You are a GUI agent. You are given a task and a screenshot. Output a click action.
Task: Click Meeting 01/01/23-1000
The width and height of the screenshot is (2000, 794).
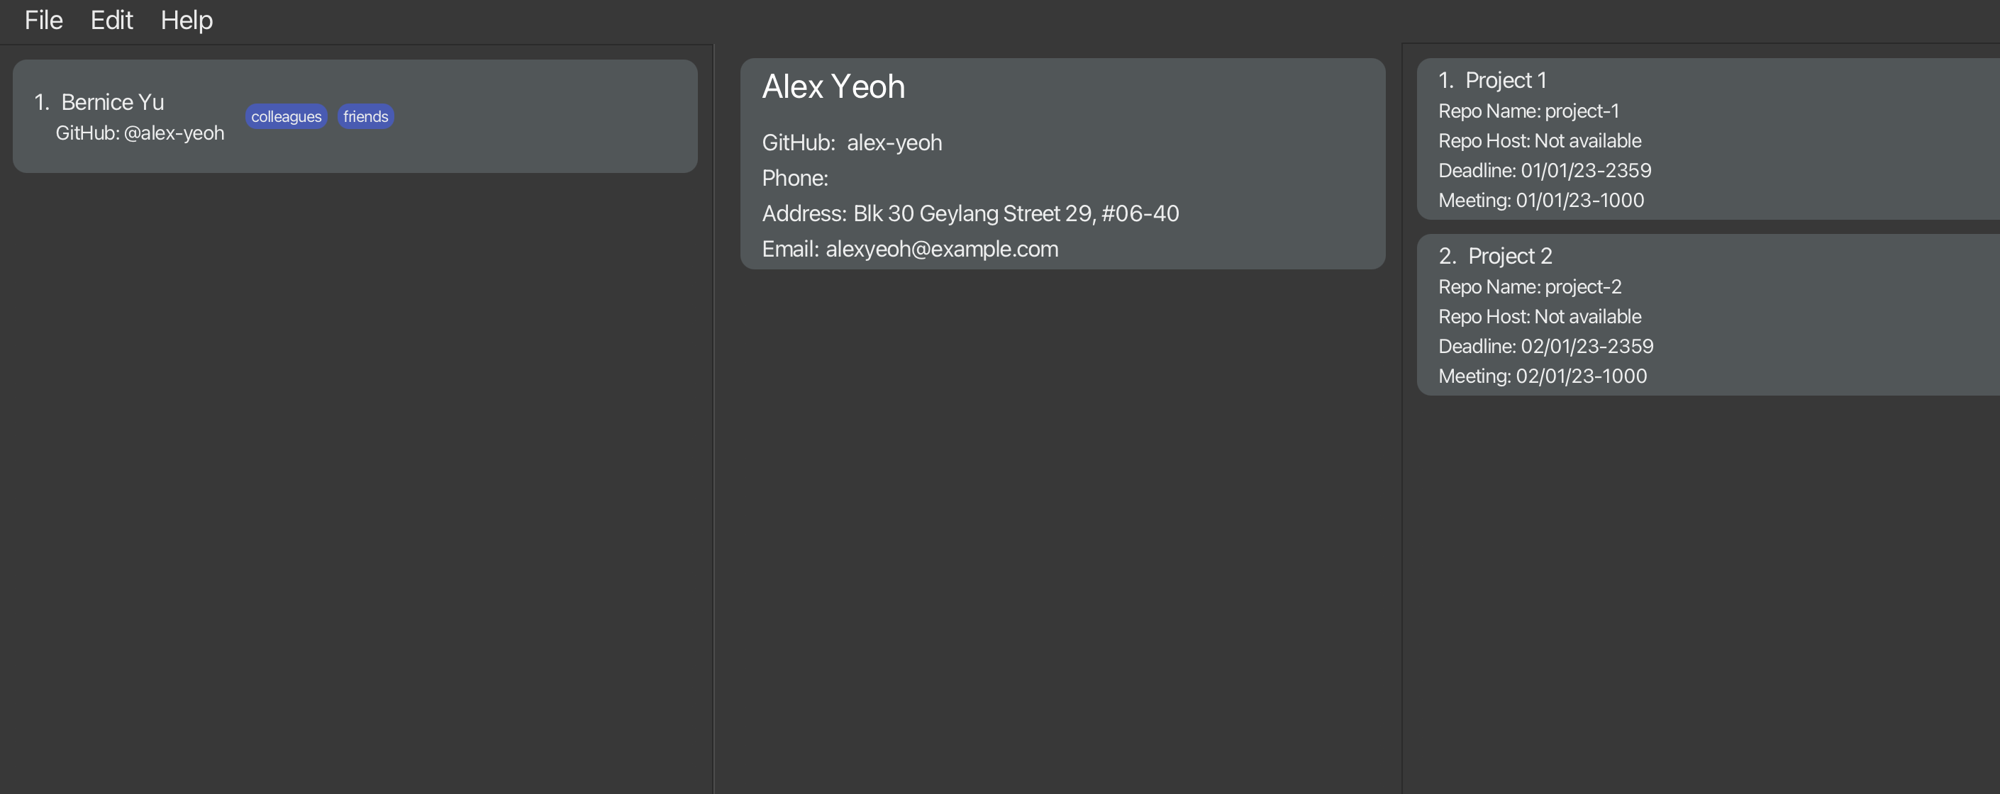1541,200
